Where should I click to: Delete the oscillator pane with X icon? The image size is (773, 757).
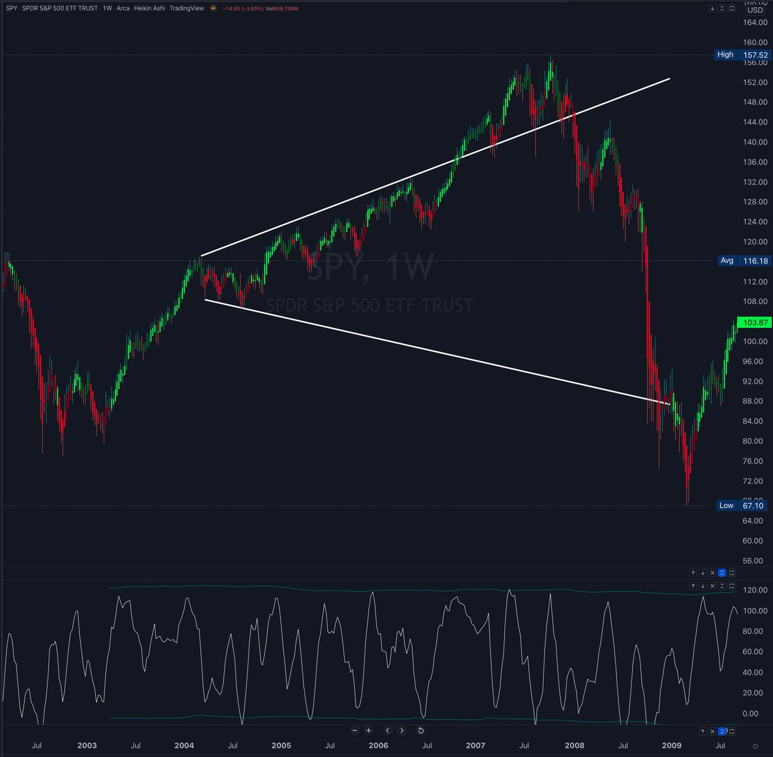point(712,586)
